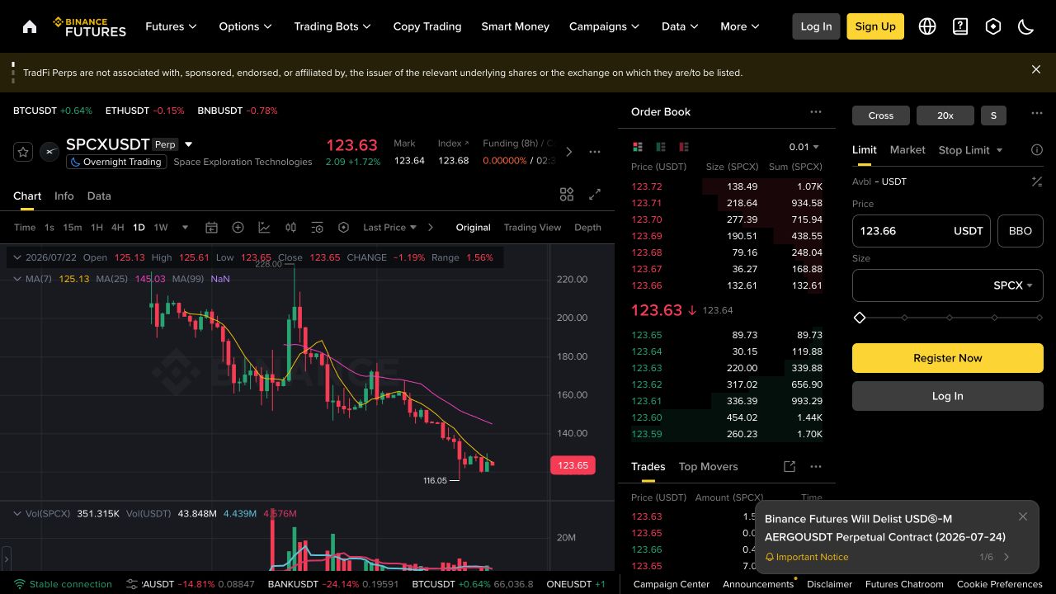Click the order size slider handle

[x=860, y=318]
